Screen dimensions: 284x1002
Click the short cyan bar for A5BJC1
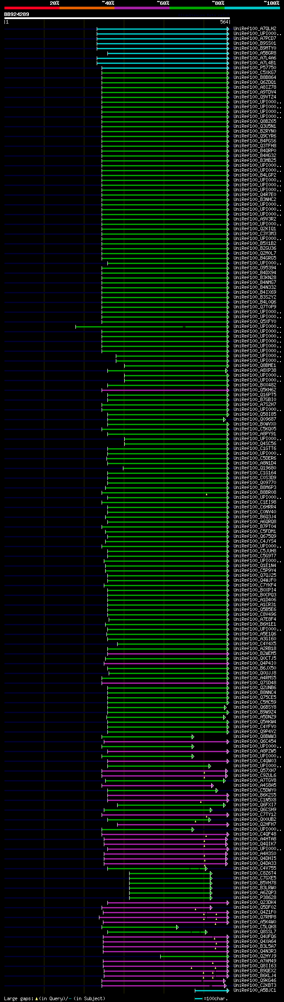coord(212,990)
